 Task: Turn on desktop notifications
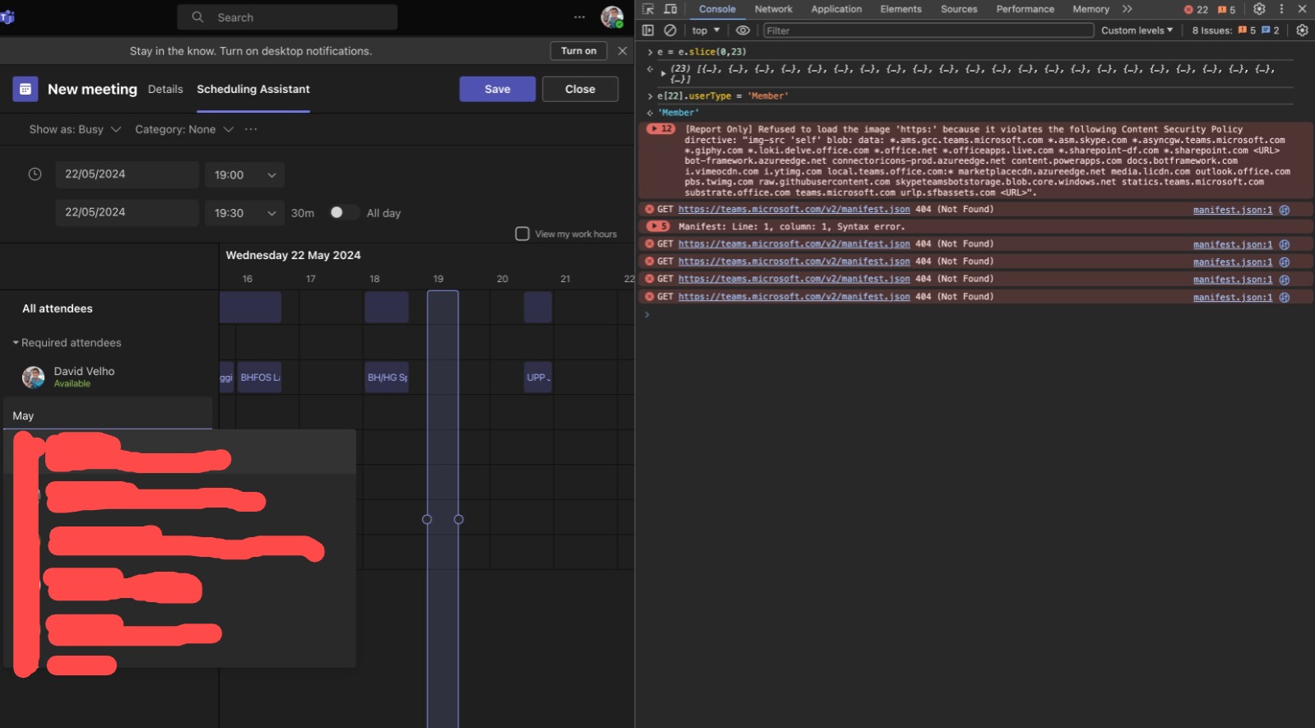coord(579,51)
